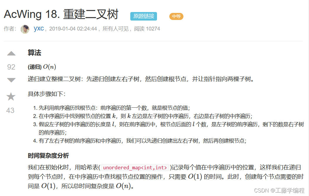Open the yxc author profile link
309x196 pixels.
click(x=39, y=29)
